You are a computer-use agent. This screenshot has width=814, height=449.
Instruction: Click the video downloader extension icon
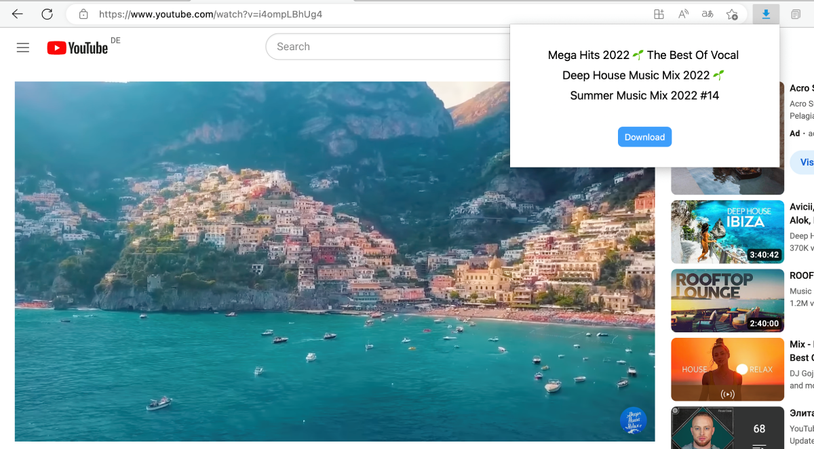coord(766,14)
